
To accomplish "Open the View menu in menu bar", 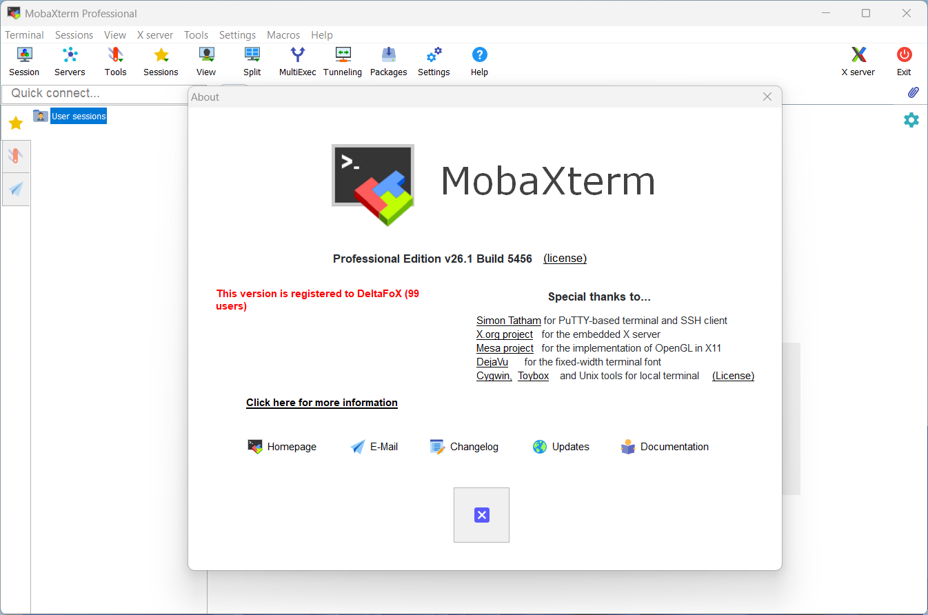I will click(115, 35).
